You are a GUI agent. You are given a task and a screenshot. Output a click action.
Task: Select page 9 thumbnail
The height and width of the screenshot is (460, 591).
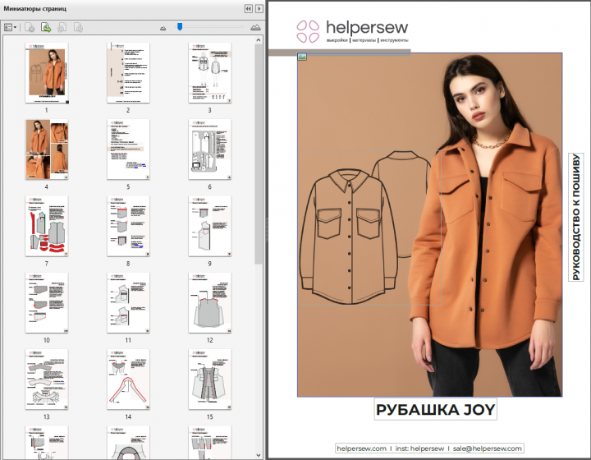click(x=210, y=226)
